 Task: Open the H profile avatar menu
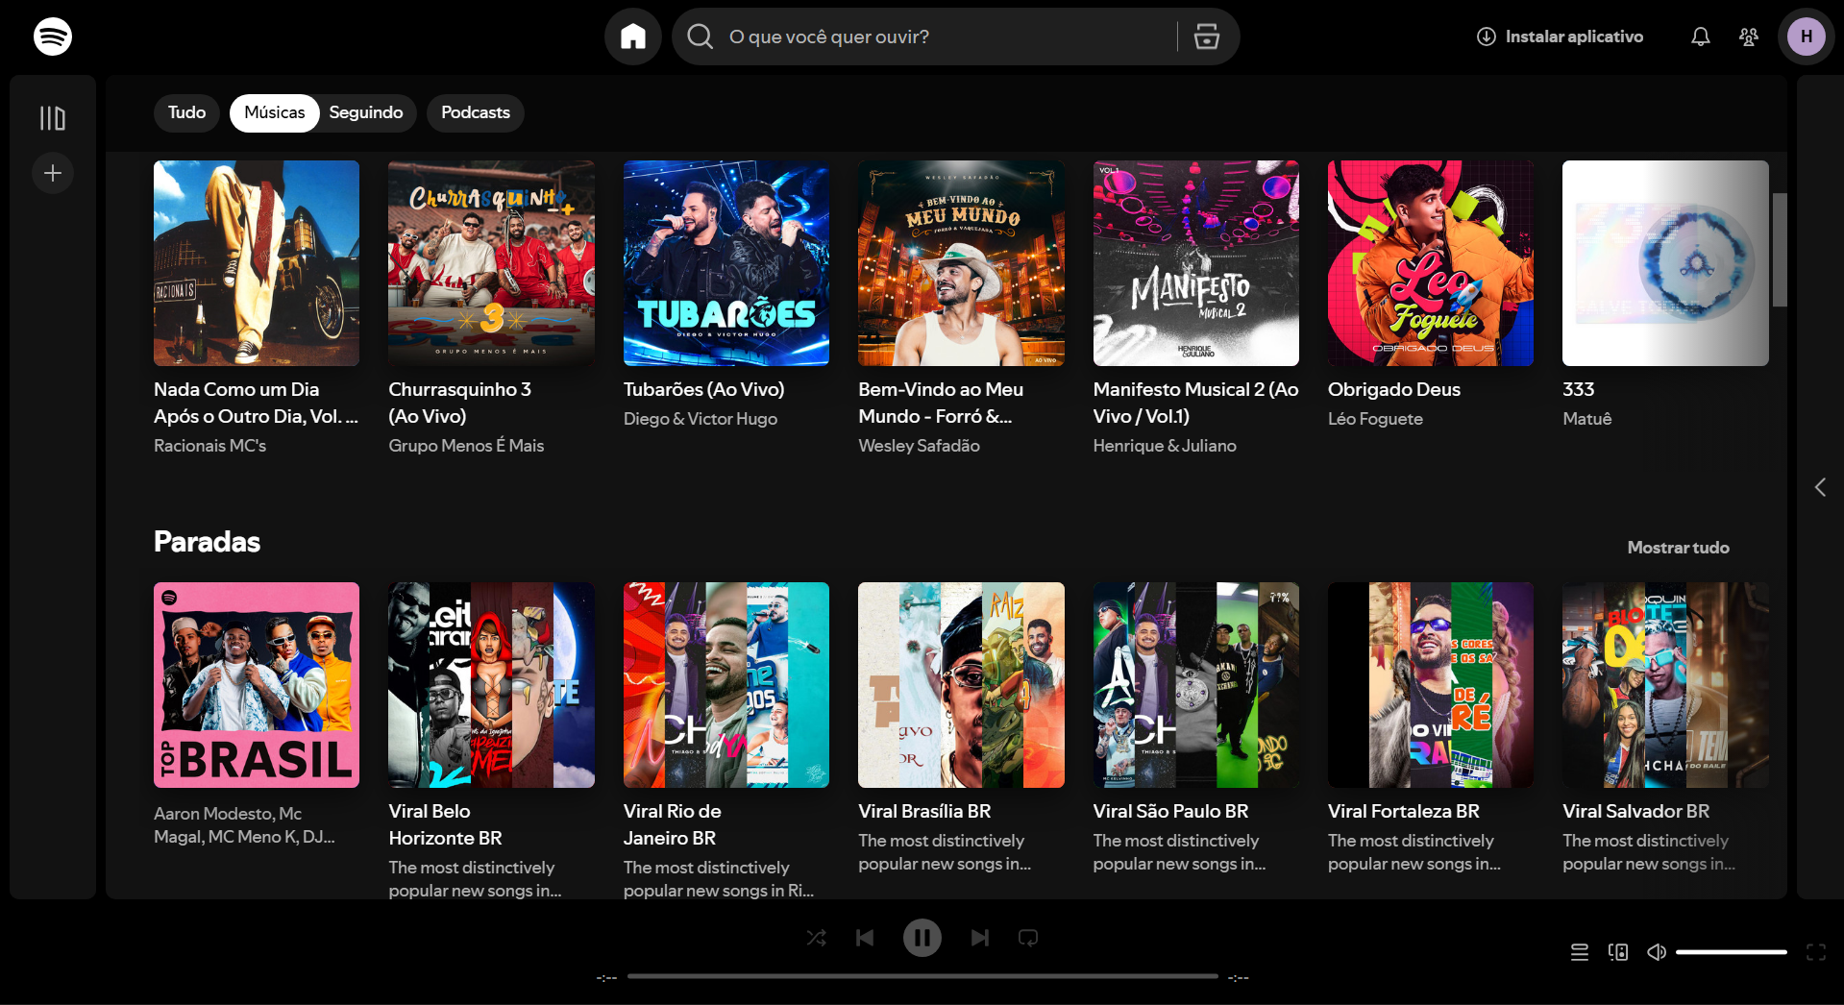[x=1807, y=37]
